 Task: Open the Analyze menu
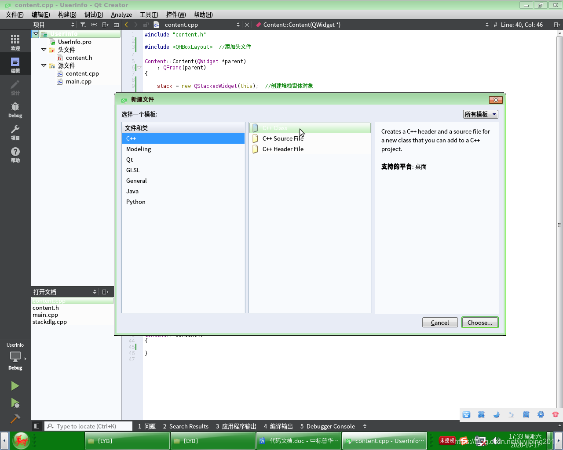point(121,15)
